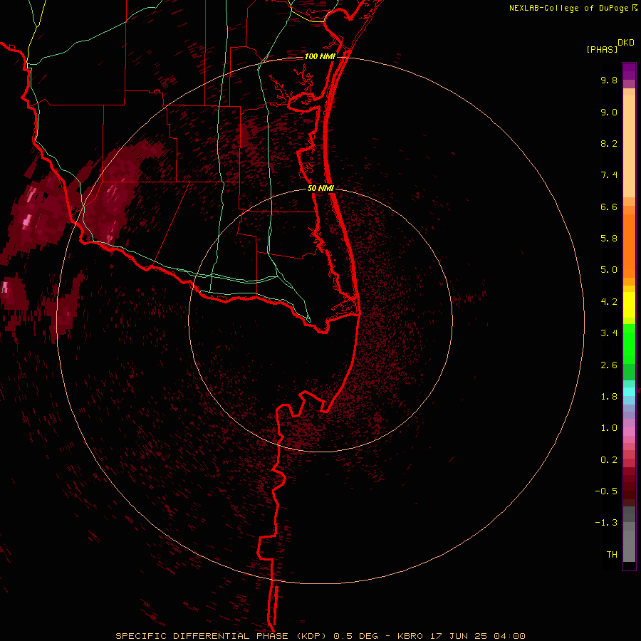Click the [PHAS] legend unit label
641x641 pixels.
point(602,49)
